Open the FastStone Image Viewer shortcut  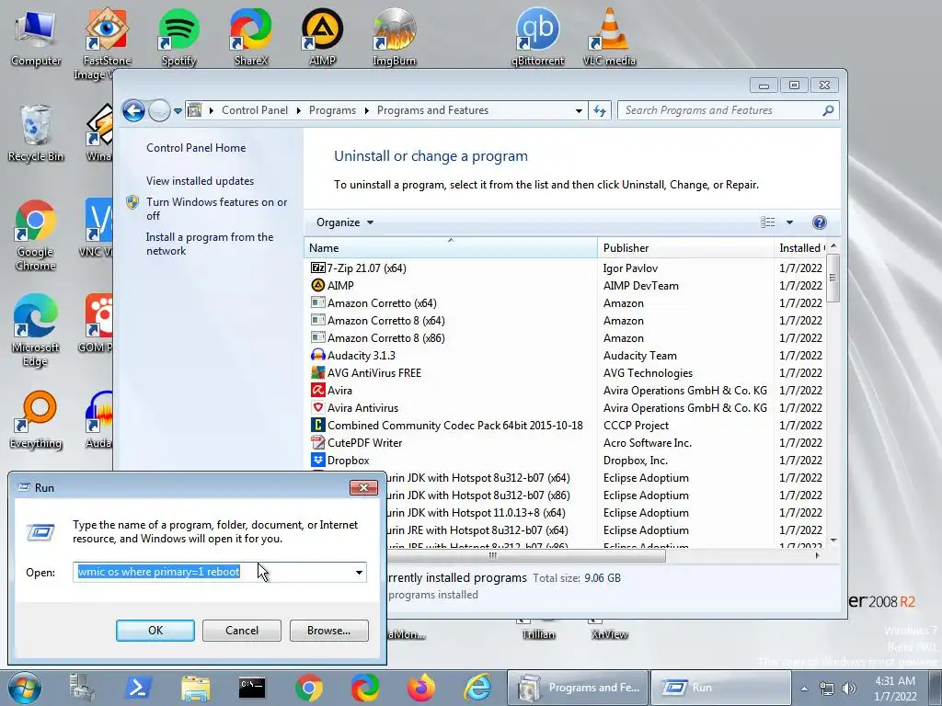click(107, 43)
